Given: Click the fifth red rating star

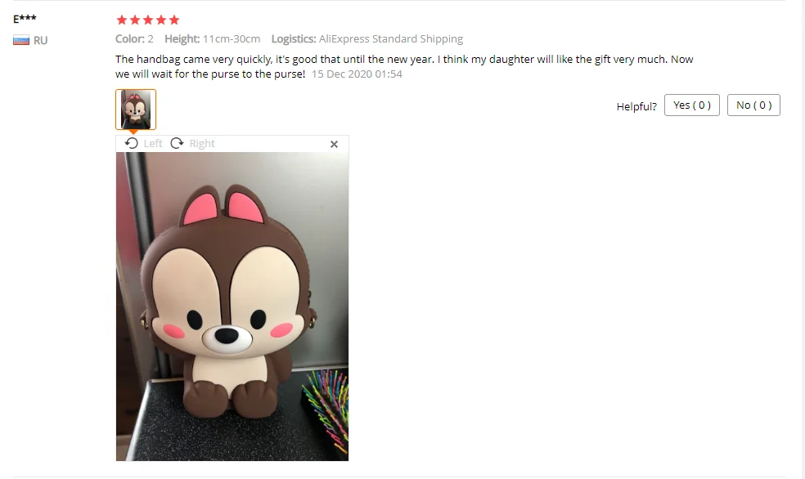Looking at the screenshot, I should point(174,20).
